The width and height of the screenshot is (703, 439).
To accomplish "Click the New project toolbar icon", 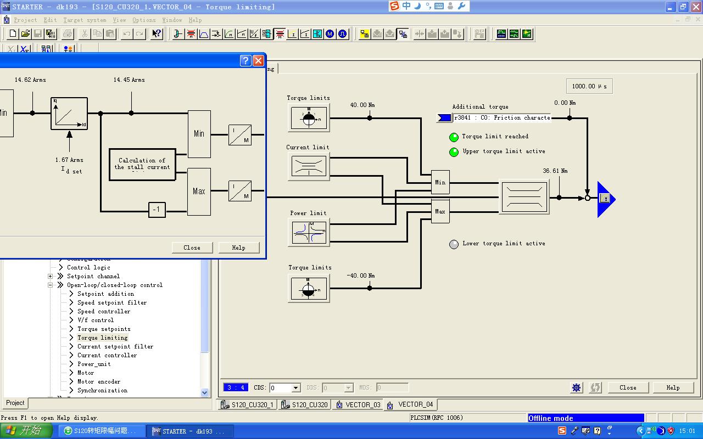I will pos(13,34).
